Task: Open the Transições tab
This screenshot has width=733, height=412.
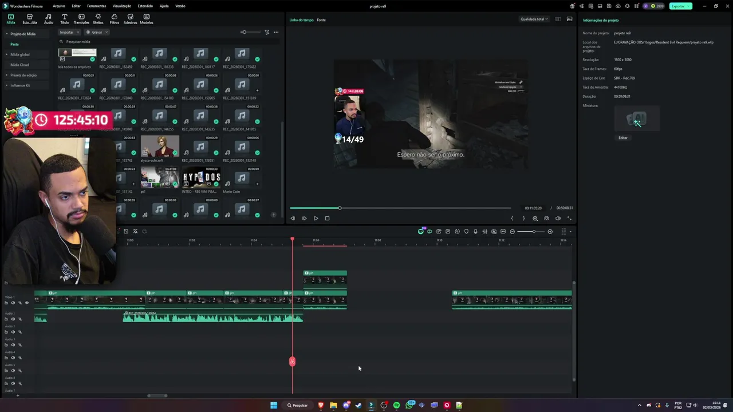Action: pyautogui.click(x=81, y=19)
